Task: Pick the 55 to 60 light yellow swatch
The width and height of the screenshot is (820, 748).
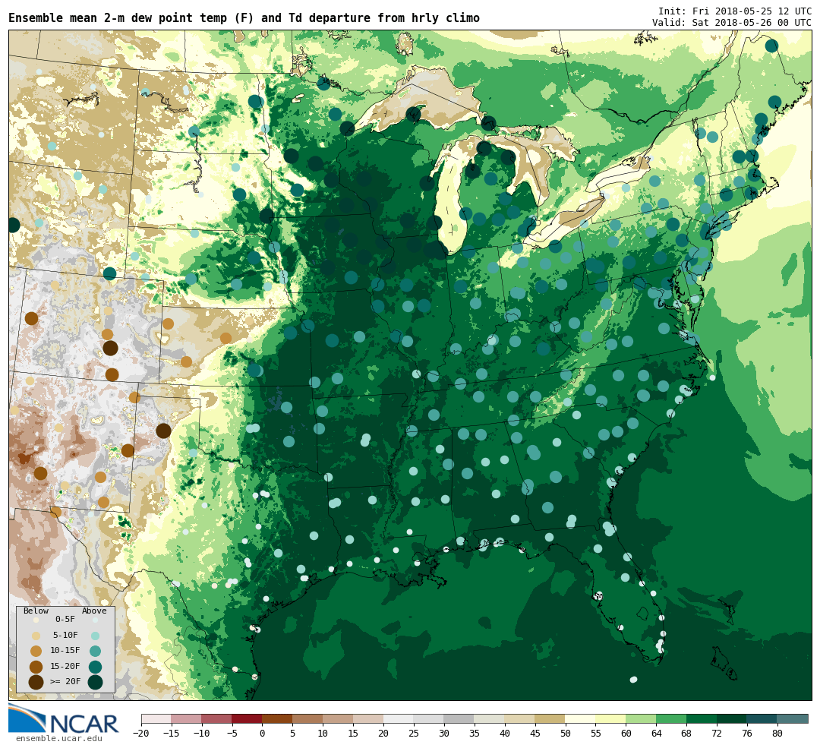Action: 611,718
